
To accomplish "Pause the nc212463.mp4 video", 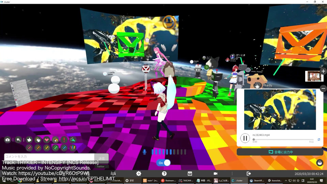I will (245, 138).
